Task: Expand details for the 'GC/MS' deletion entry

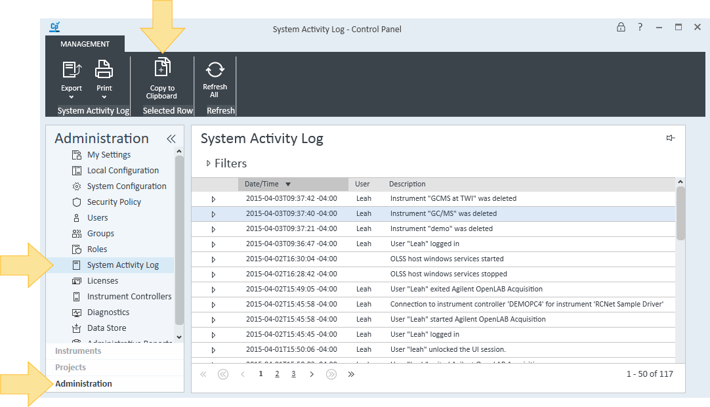Action: click(x=212, y=213)
